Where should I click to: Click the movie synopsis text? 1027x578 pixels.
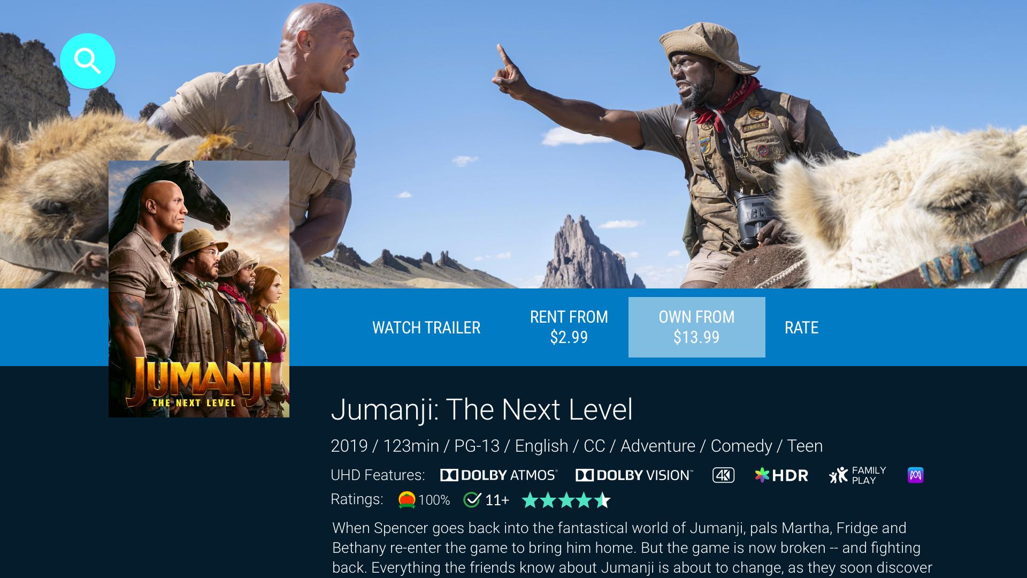pyautogui.click(x=632, y=548)
